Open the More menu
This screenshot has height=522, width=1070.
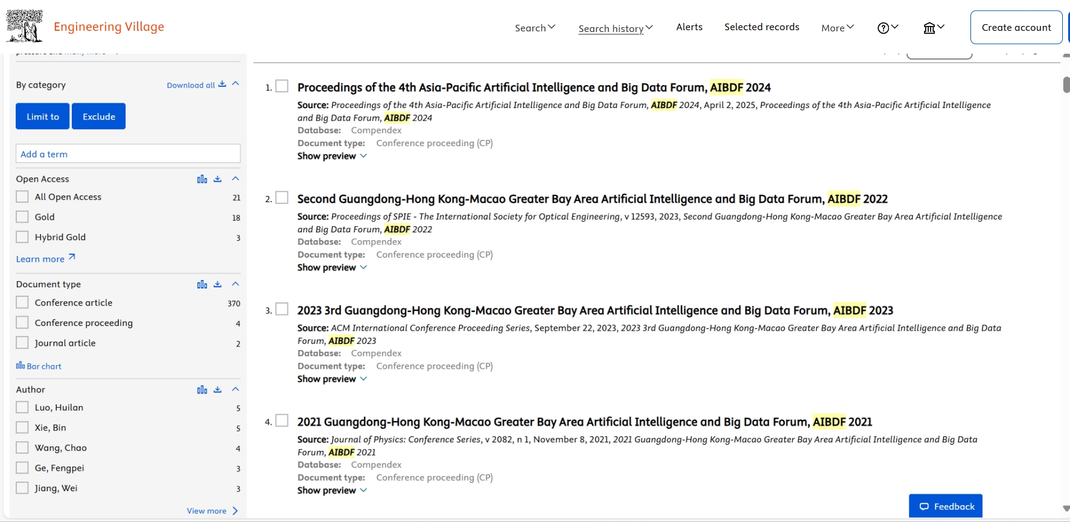point(838,28)
